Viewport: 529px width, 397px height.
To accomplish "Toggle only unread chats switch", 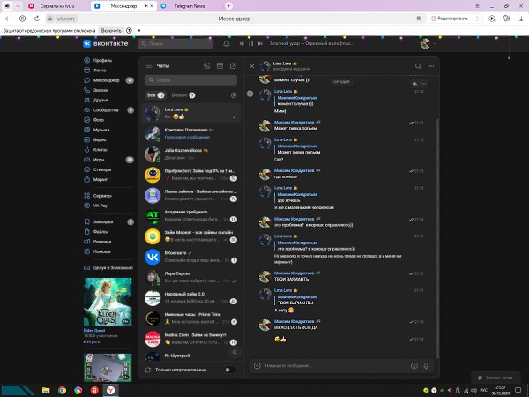I will pos(230,370).
